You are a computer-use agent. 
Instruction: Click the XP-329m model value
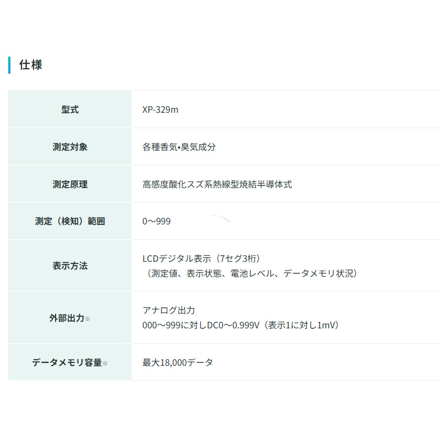(160, 109)
